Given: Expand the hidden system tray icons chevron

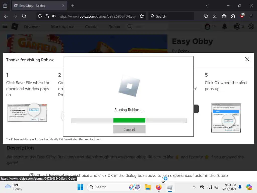Looking at the screenshot, I should pyautogui.click(x=194, y=187).
